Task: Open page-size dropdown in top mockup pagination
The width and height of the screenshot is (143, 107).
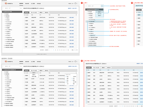Action: click(x=47, y=50)
